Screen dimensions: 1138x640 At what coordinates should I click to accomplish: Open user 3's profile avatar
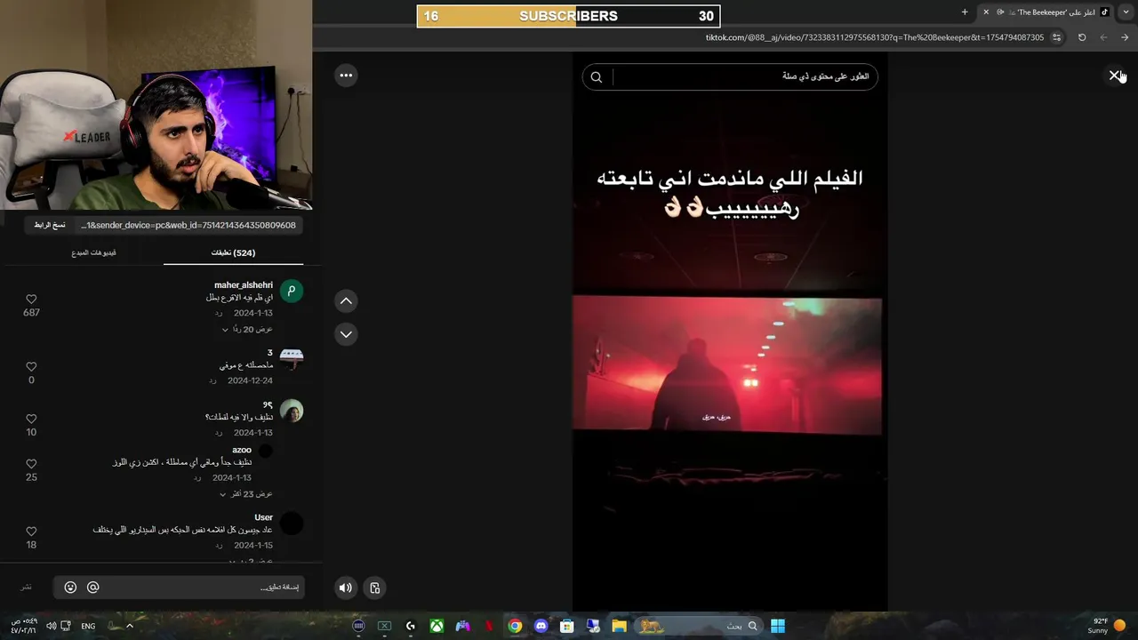[292, 358]
